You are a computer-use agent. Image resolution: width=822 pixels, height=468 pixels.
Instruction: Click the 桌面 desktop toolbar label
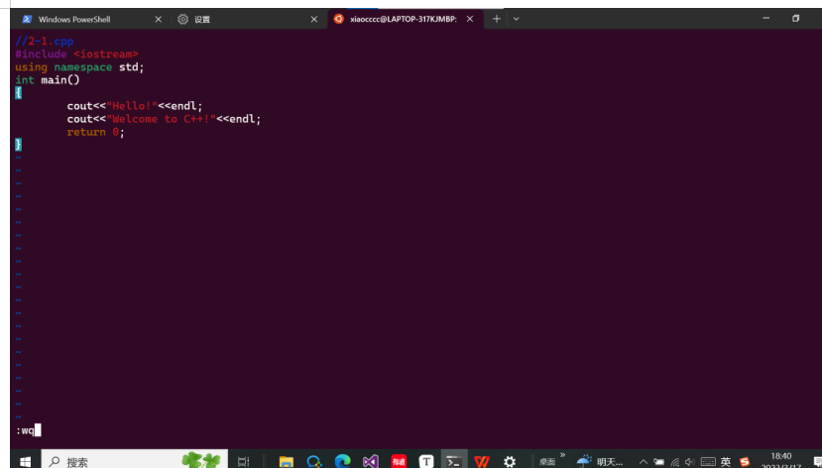[547, 462]
